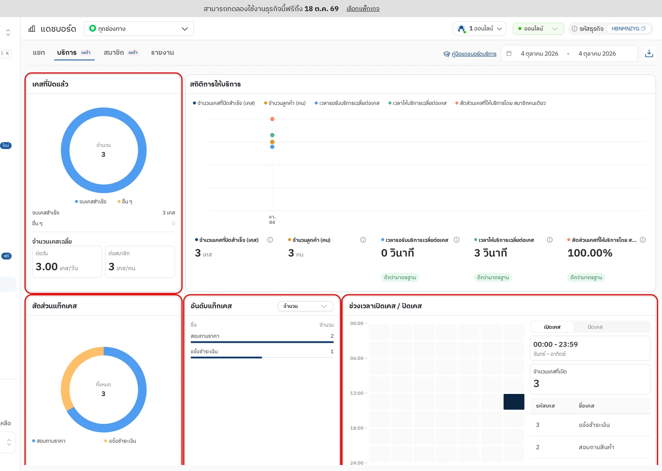Toggle เวลาให้บริการเฉลี่ยต่อเคส legend series
Image resolution: width=662 pixels, height=471 pixels.
pos(418,103)
